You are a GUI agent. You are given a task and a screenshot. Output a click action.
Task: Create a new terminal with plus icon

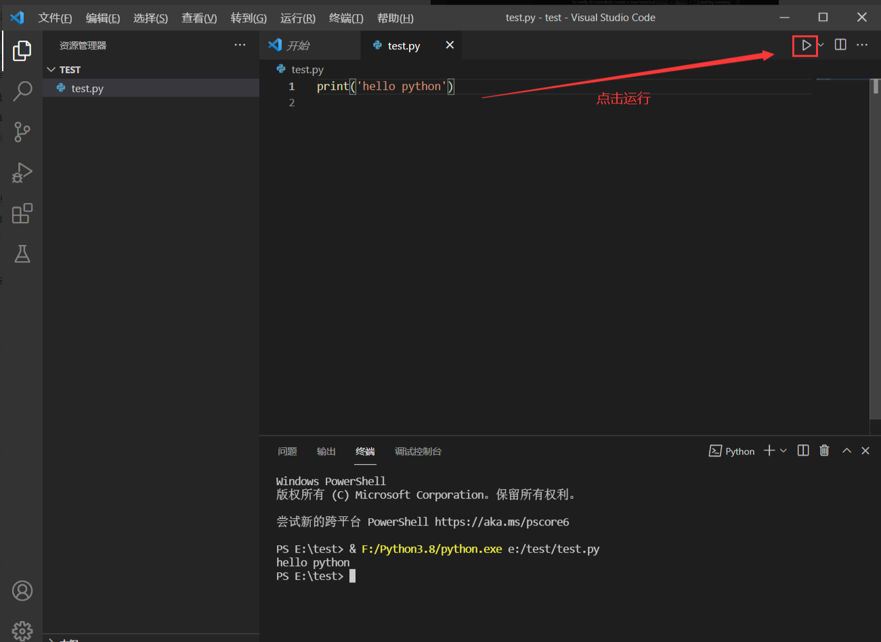(769, 451)
